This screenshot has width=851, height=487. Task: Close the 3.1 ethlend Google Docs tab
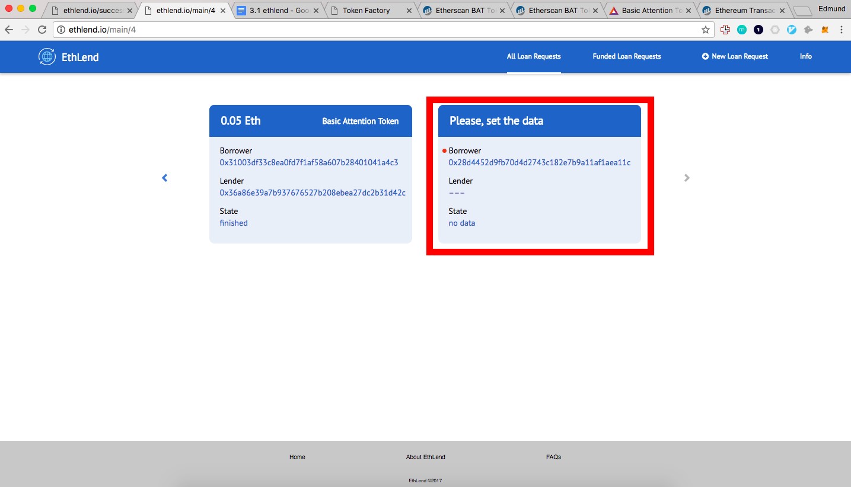[x=316, y=11]
